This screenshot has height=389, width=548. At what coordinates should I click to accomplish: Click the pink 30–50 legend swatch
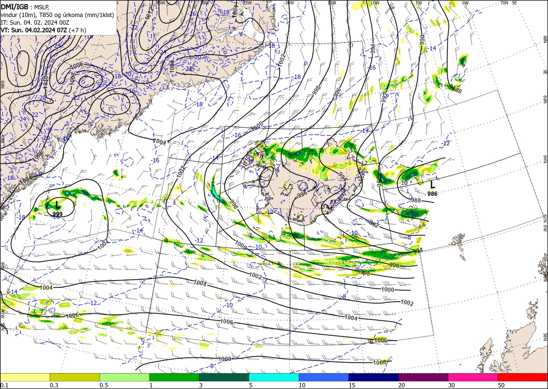(x=473, y=377)
